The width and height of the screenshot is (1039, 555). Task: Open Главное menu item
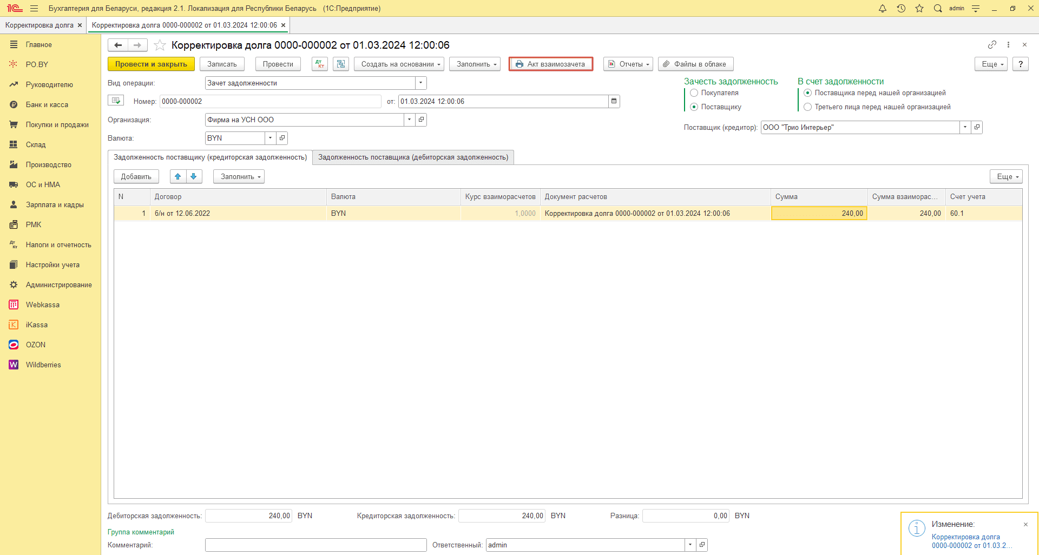[39, 44]
